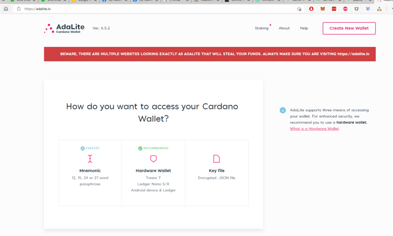Click the 'Ledger Nano S/X' text
Image resolution: width=393 pixels, height=236 pixels.
tap(154, 184)
